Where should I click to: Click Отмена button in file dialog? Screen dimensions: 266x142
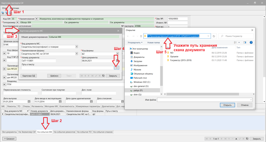coord(245,105)
